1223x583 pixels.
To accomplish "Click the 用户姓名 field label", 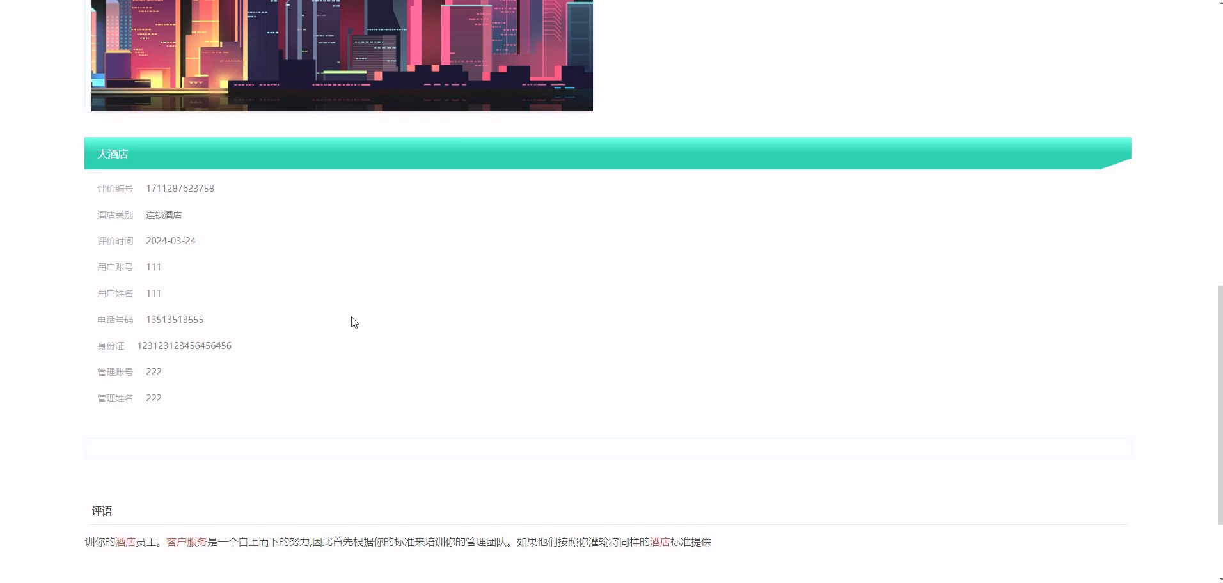I will (x=115, y=293).
